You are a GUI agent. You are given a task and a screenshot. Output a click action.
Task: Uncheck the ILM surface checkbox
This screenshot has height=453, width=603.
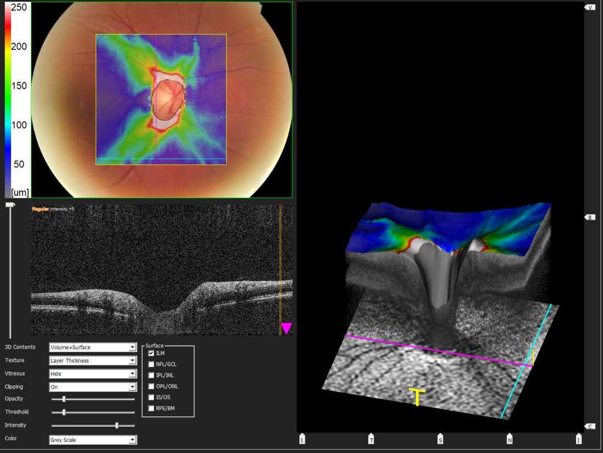(151, 353)
